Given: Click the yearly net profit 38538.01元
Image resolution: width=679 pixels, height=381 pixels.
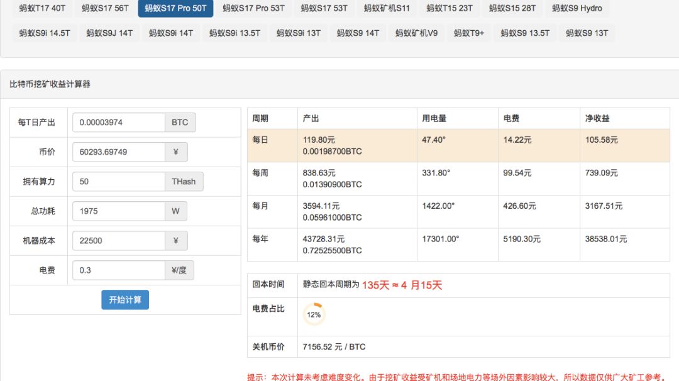Looking at the screenshot, I should coord(606,238).
